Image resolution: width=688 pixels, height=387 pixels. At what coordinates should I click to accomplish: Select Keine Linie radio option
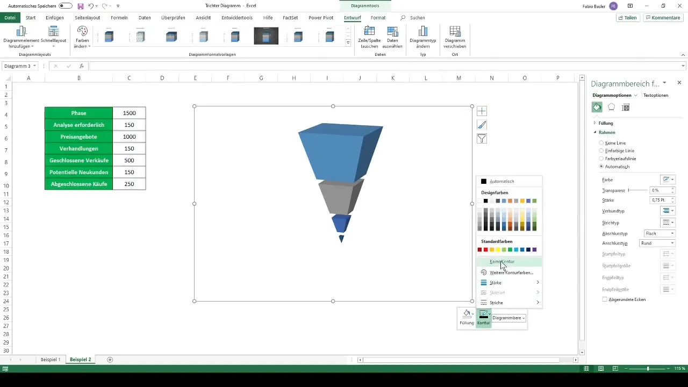click(601, 143)
